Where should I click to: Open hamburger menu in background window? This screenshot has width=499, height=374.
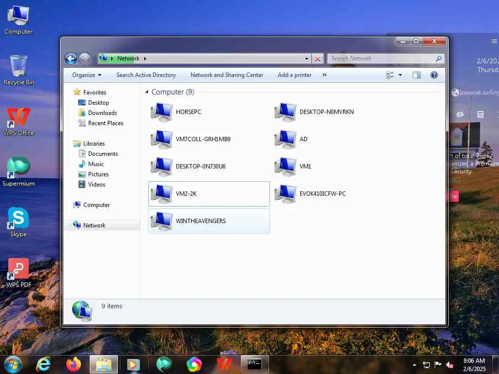494,41
